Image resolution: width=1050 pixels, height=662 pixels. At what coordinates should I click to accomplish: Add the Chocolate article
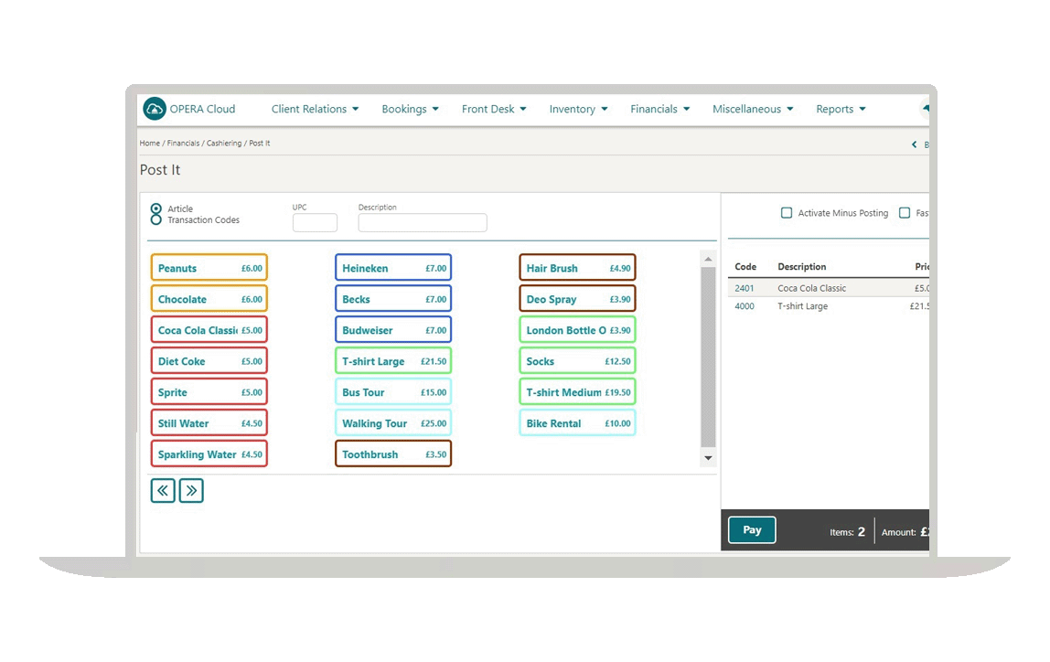click(209, 299)
